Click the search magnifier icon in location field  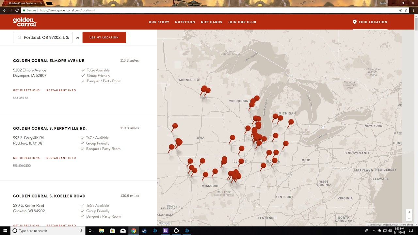point(20,38)
